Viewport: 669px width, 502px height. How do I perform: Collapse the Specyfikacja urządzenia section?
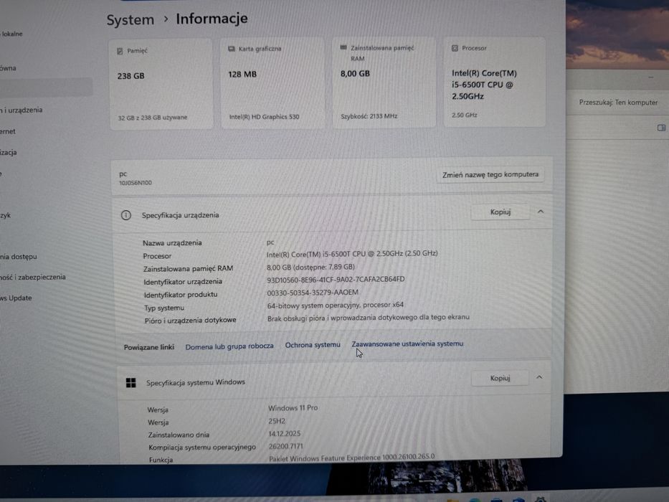tap(541, 212)
